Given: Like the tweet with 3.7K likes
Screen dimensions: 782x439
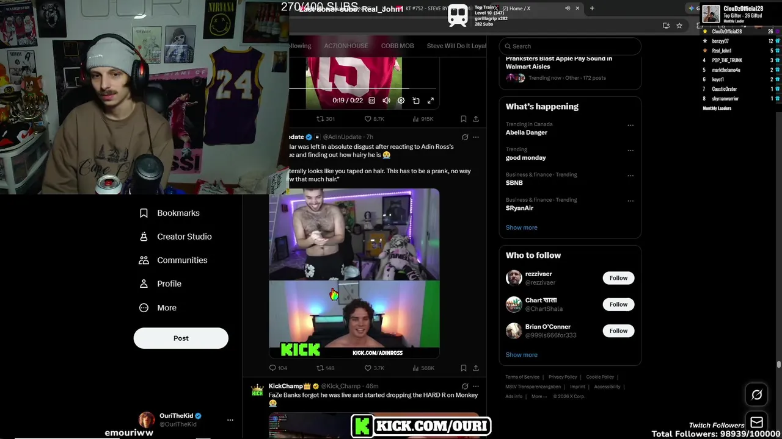Looking at the screenshot, I should [x=374, y=368].
